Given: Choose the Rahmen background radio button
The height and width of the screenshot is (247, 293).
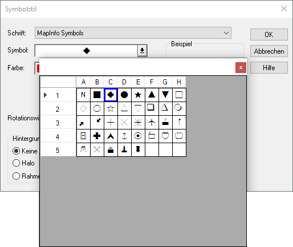Looking at the screenshot, I should [x=16, y=176].
